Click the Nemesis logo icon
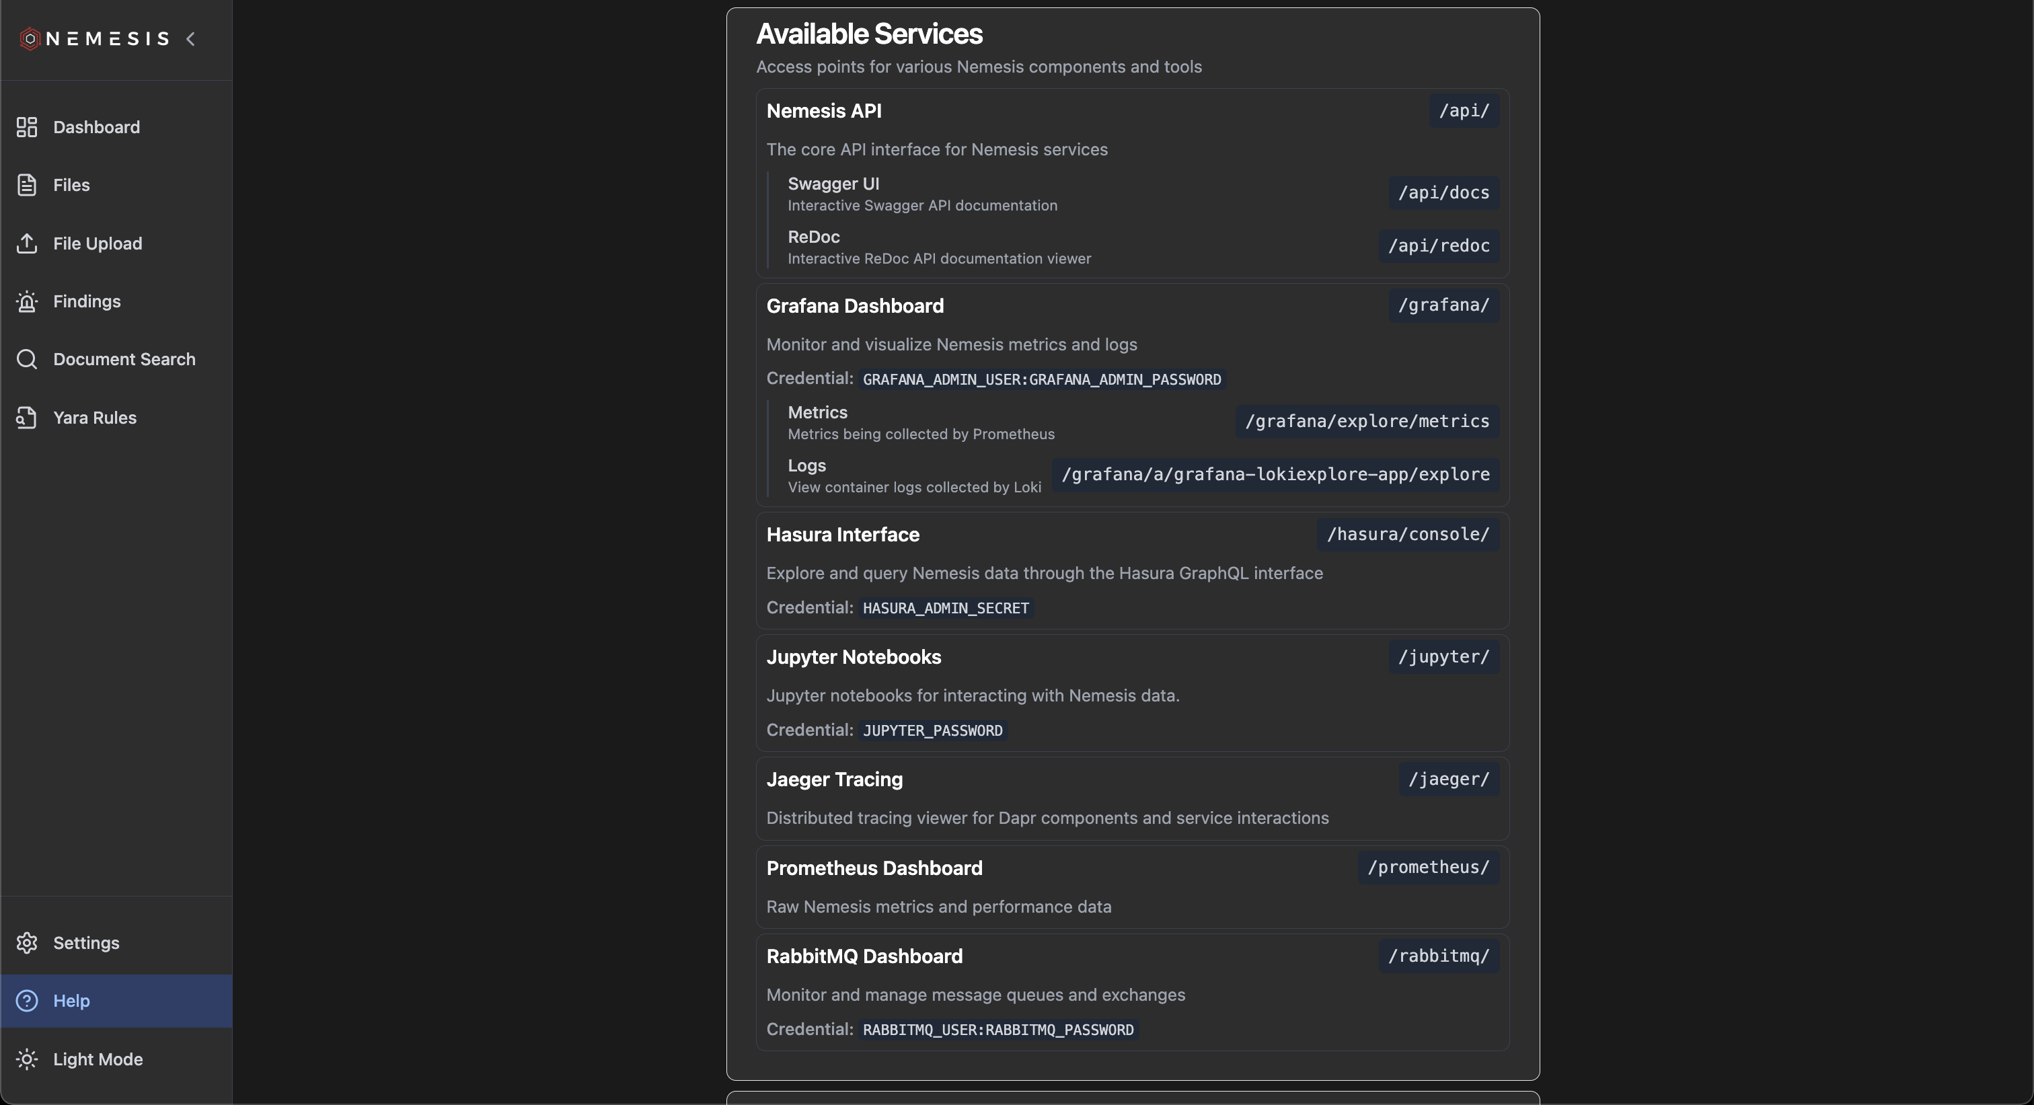Image resolution: width=2034 pixels, height=1105 pixels. point(29,39)
